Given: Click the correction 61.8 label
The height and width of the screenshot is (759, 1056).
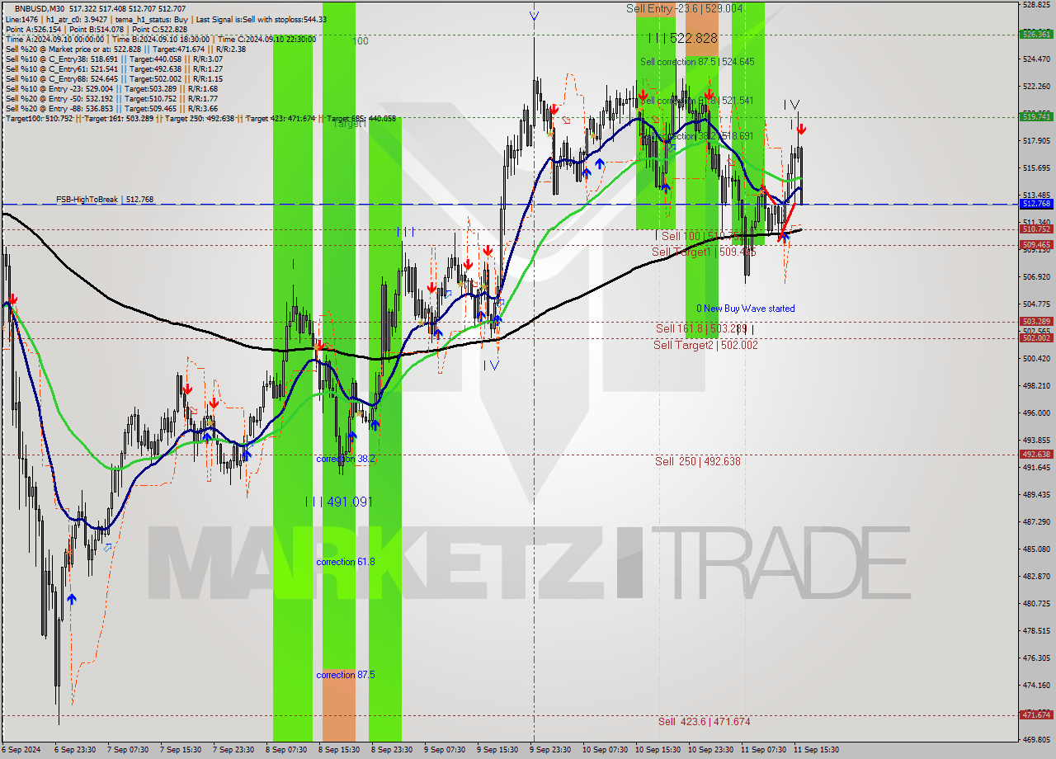Looking at the screenshot, I should click(x=345, y=562).
